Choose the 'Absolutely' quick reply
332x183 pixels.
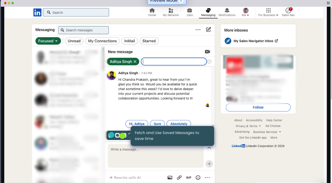tap(179, 124)
